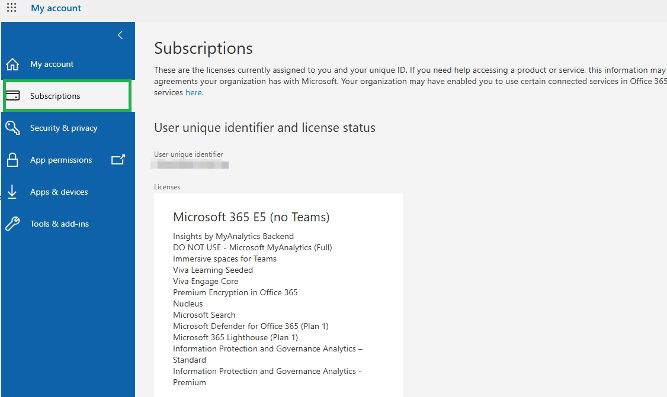Click 'Viva Learning Seeded' entry
This screenshot has width=667, height=397.
pyautogui.click(x=213, y=270)
